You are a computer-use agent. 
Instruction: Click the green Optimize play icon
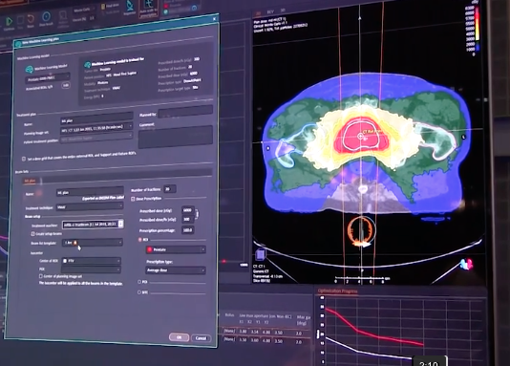tap(9, 21)
